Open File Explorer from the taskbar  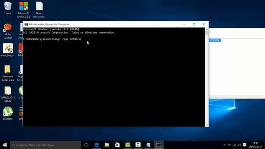pos(107,145)
